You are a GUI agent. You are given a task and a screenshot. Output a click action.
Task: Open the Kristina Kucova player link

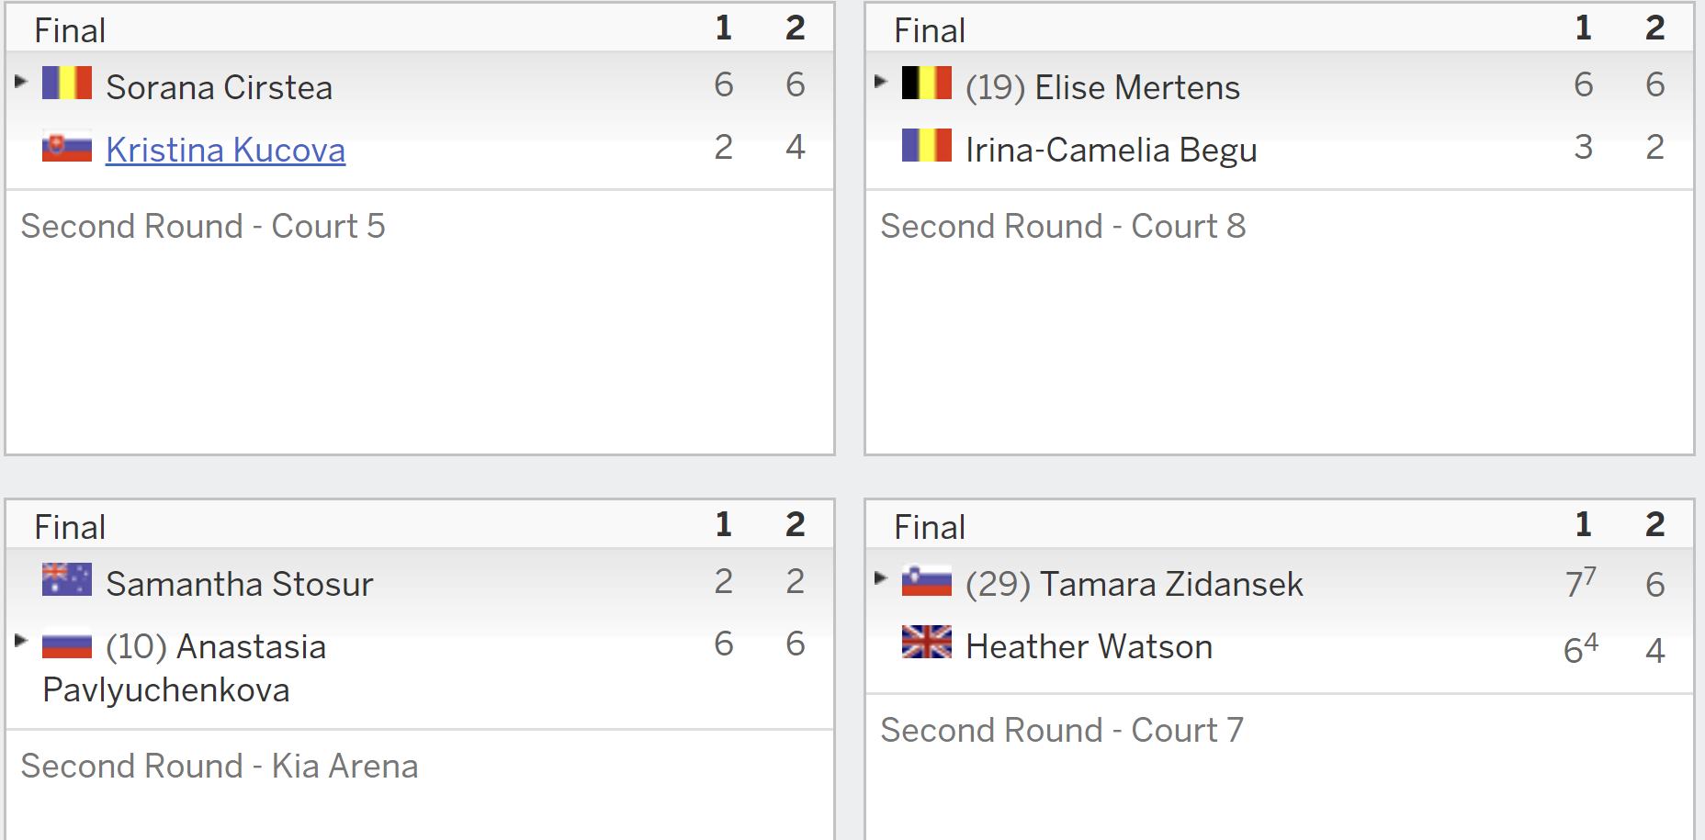pyautogui.click(x=226, y=150)
